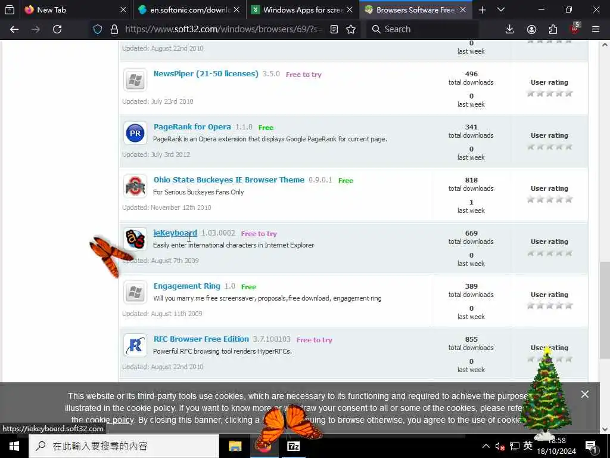This screenshot has width=610, height=458.
Task: Switch to the en.softonic.com tab
Action: 190,10
